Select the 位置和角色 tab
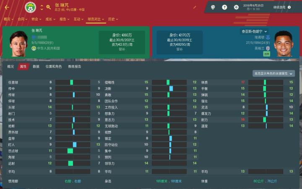Screen dimensions: 302x189 53,66
